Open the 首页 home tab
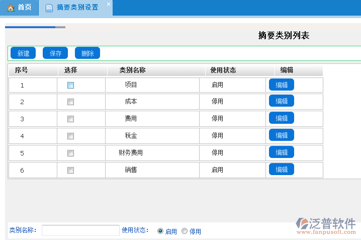 coord(19,8)
